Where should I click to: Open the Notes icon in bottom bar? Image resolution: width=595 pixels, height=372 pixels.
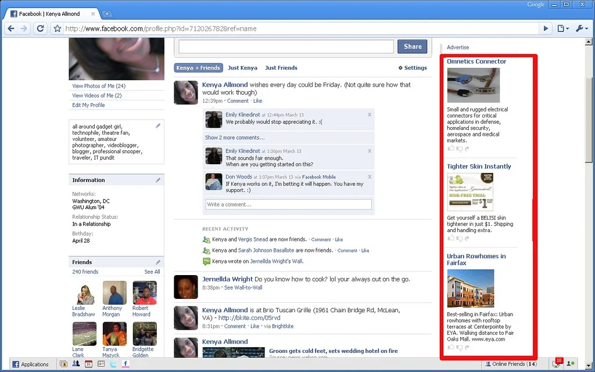click(101, 364)
